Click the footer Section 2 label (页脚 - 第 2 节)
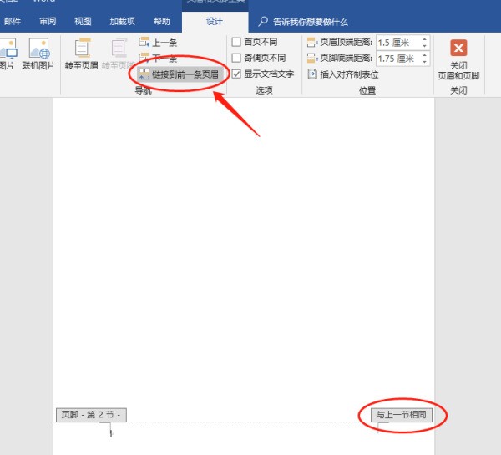This screenshot has height=455, width=501. click(91, 415)
